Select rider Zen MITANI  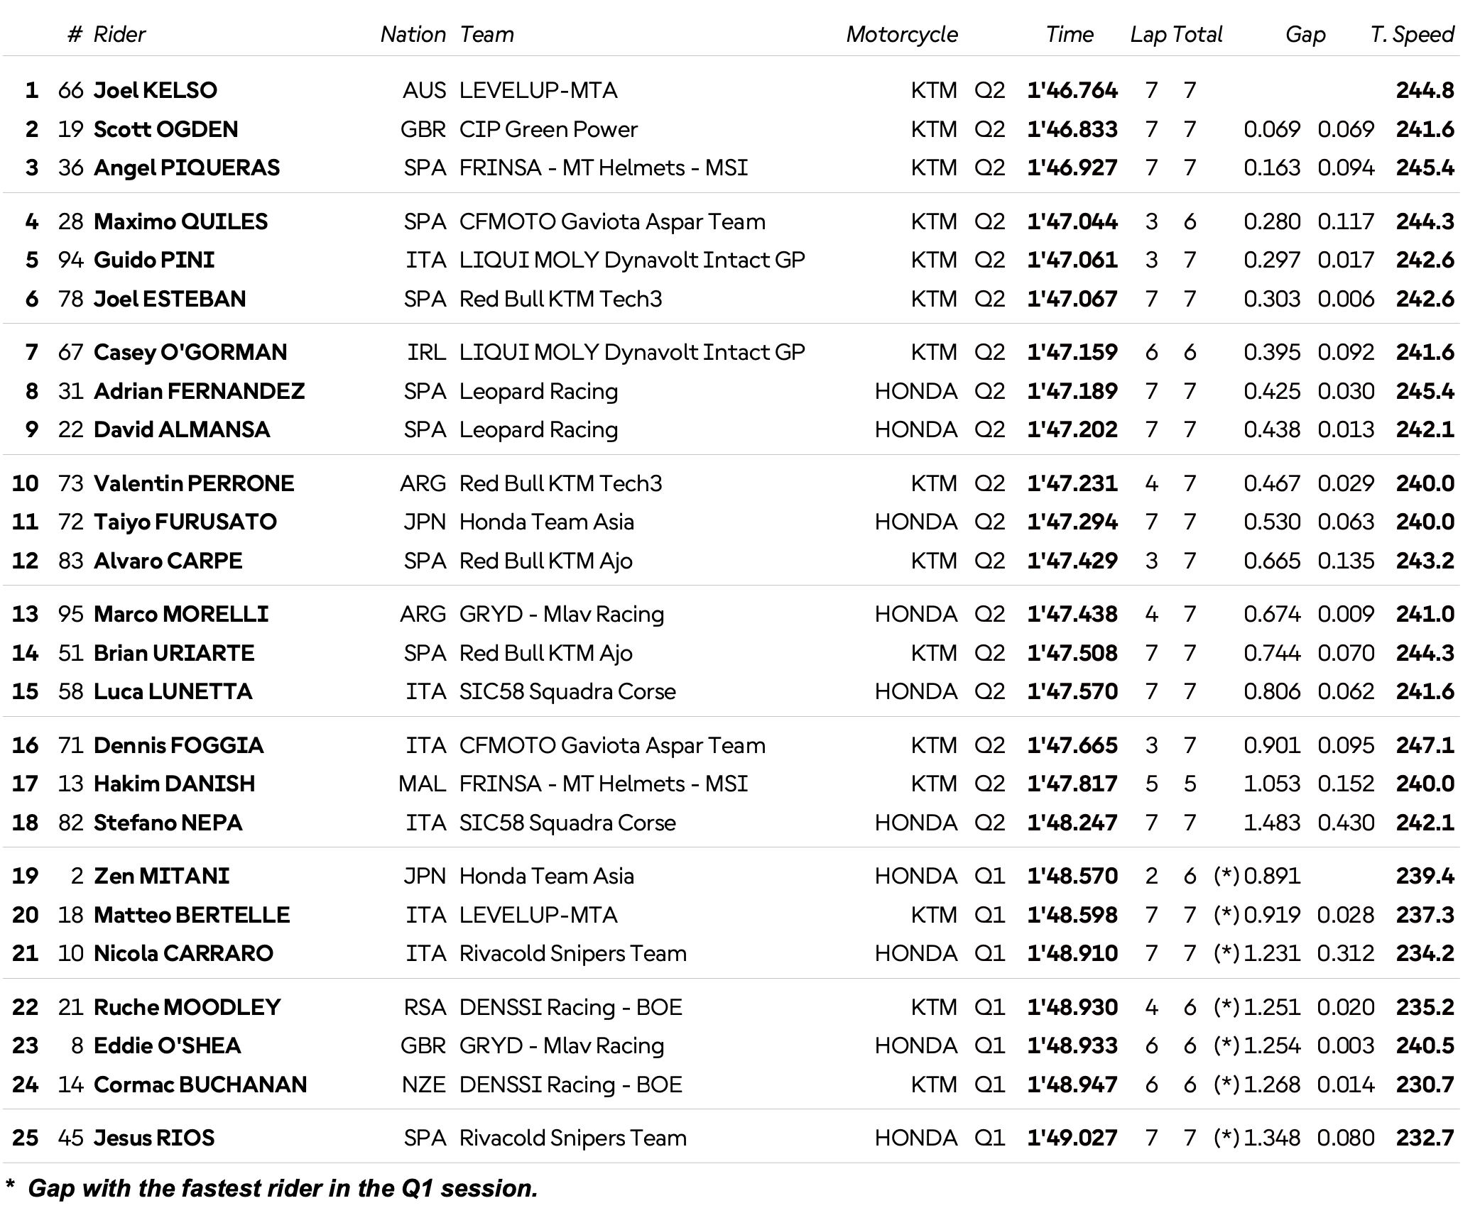[161, 876]
